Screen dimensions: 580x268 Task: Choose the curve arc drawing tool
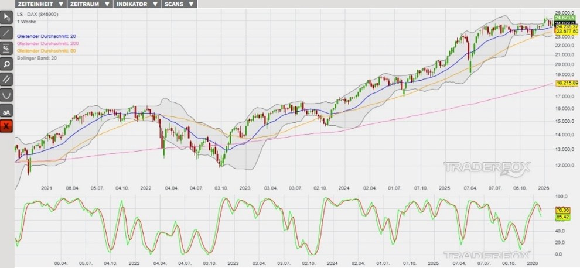[x=6, y=95]
